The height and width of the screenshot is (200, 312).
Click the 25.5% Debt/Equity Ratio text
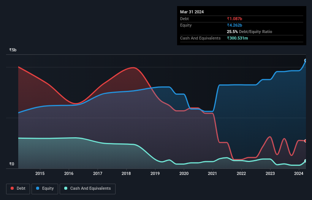point(249,32)
